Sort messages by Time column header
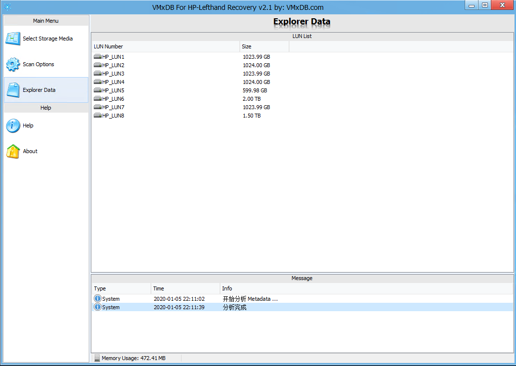The image size is (516, 366). [185, 288]
